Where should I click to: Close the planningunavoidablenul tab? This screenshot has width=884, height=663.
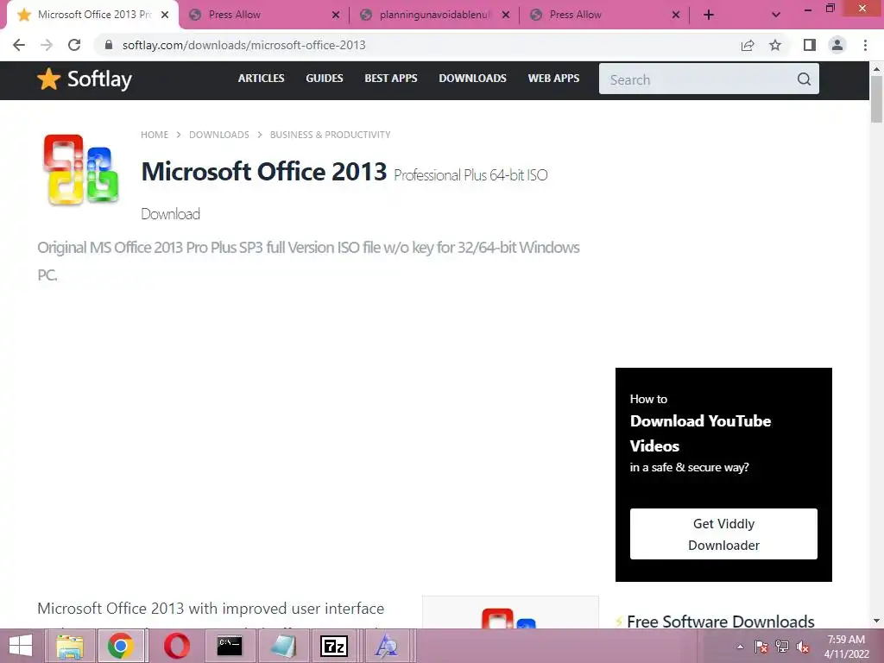click(506, 16)
